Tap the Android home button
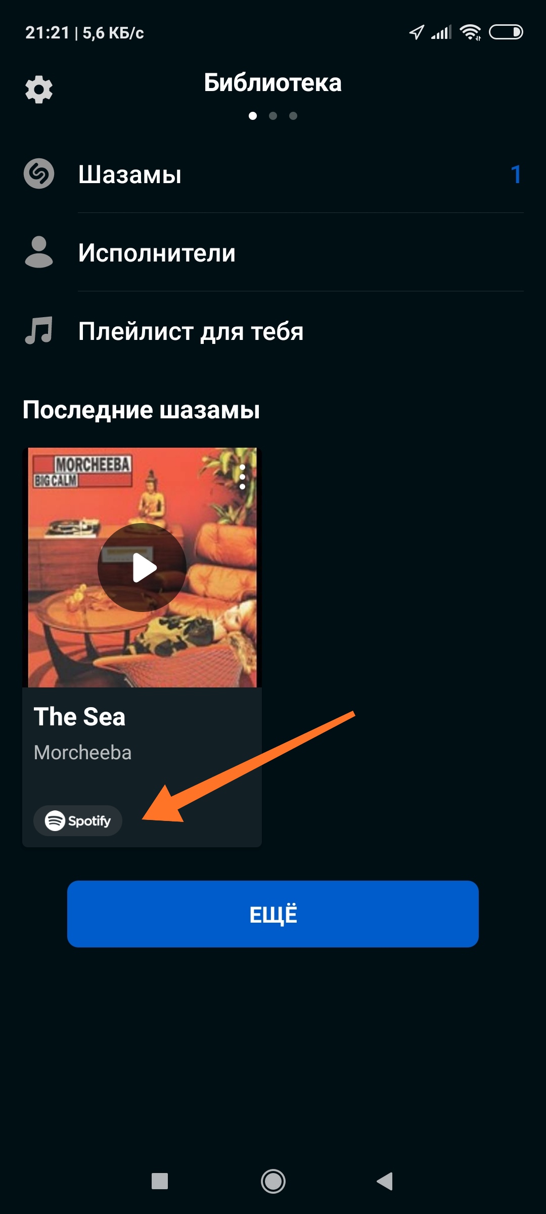This screenshot has height=1214, width=546. point(273,1181)
